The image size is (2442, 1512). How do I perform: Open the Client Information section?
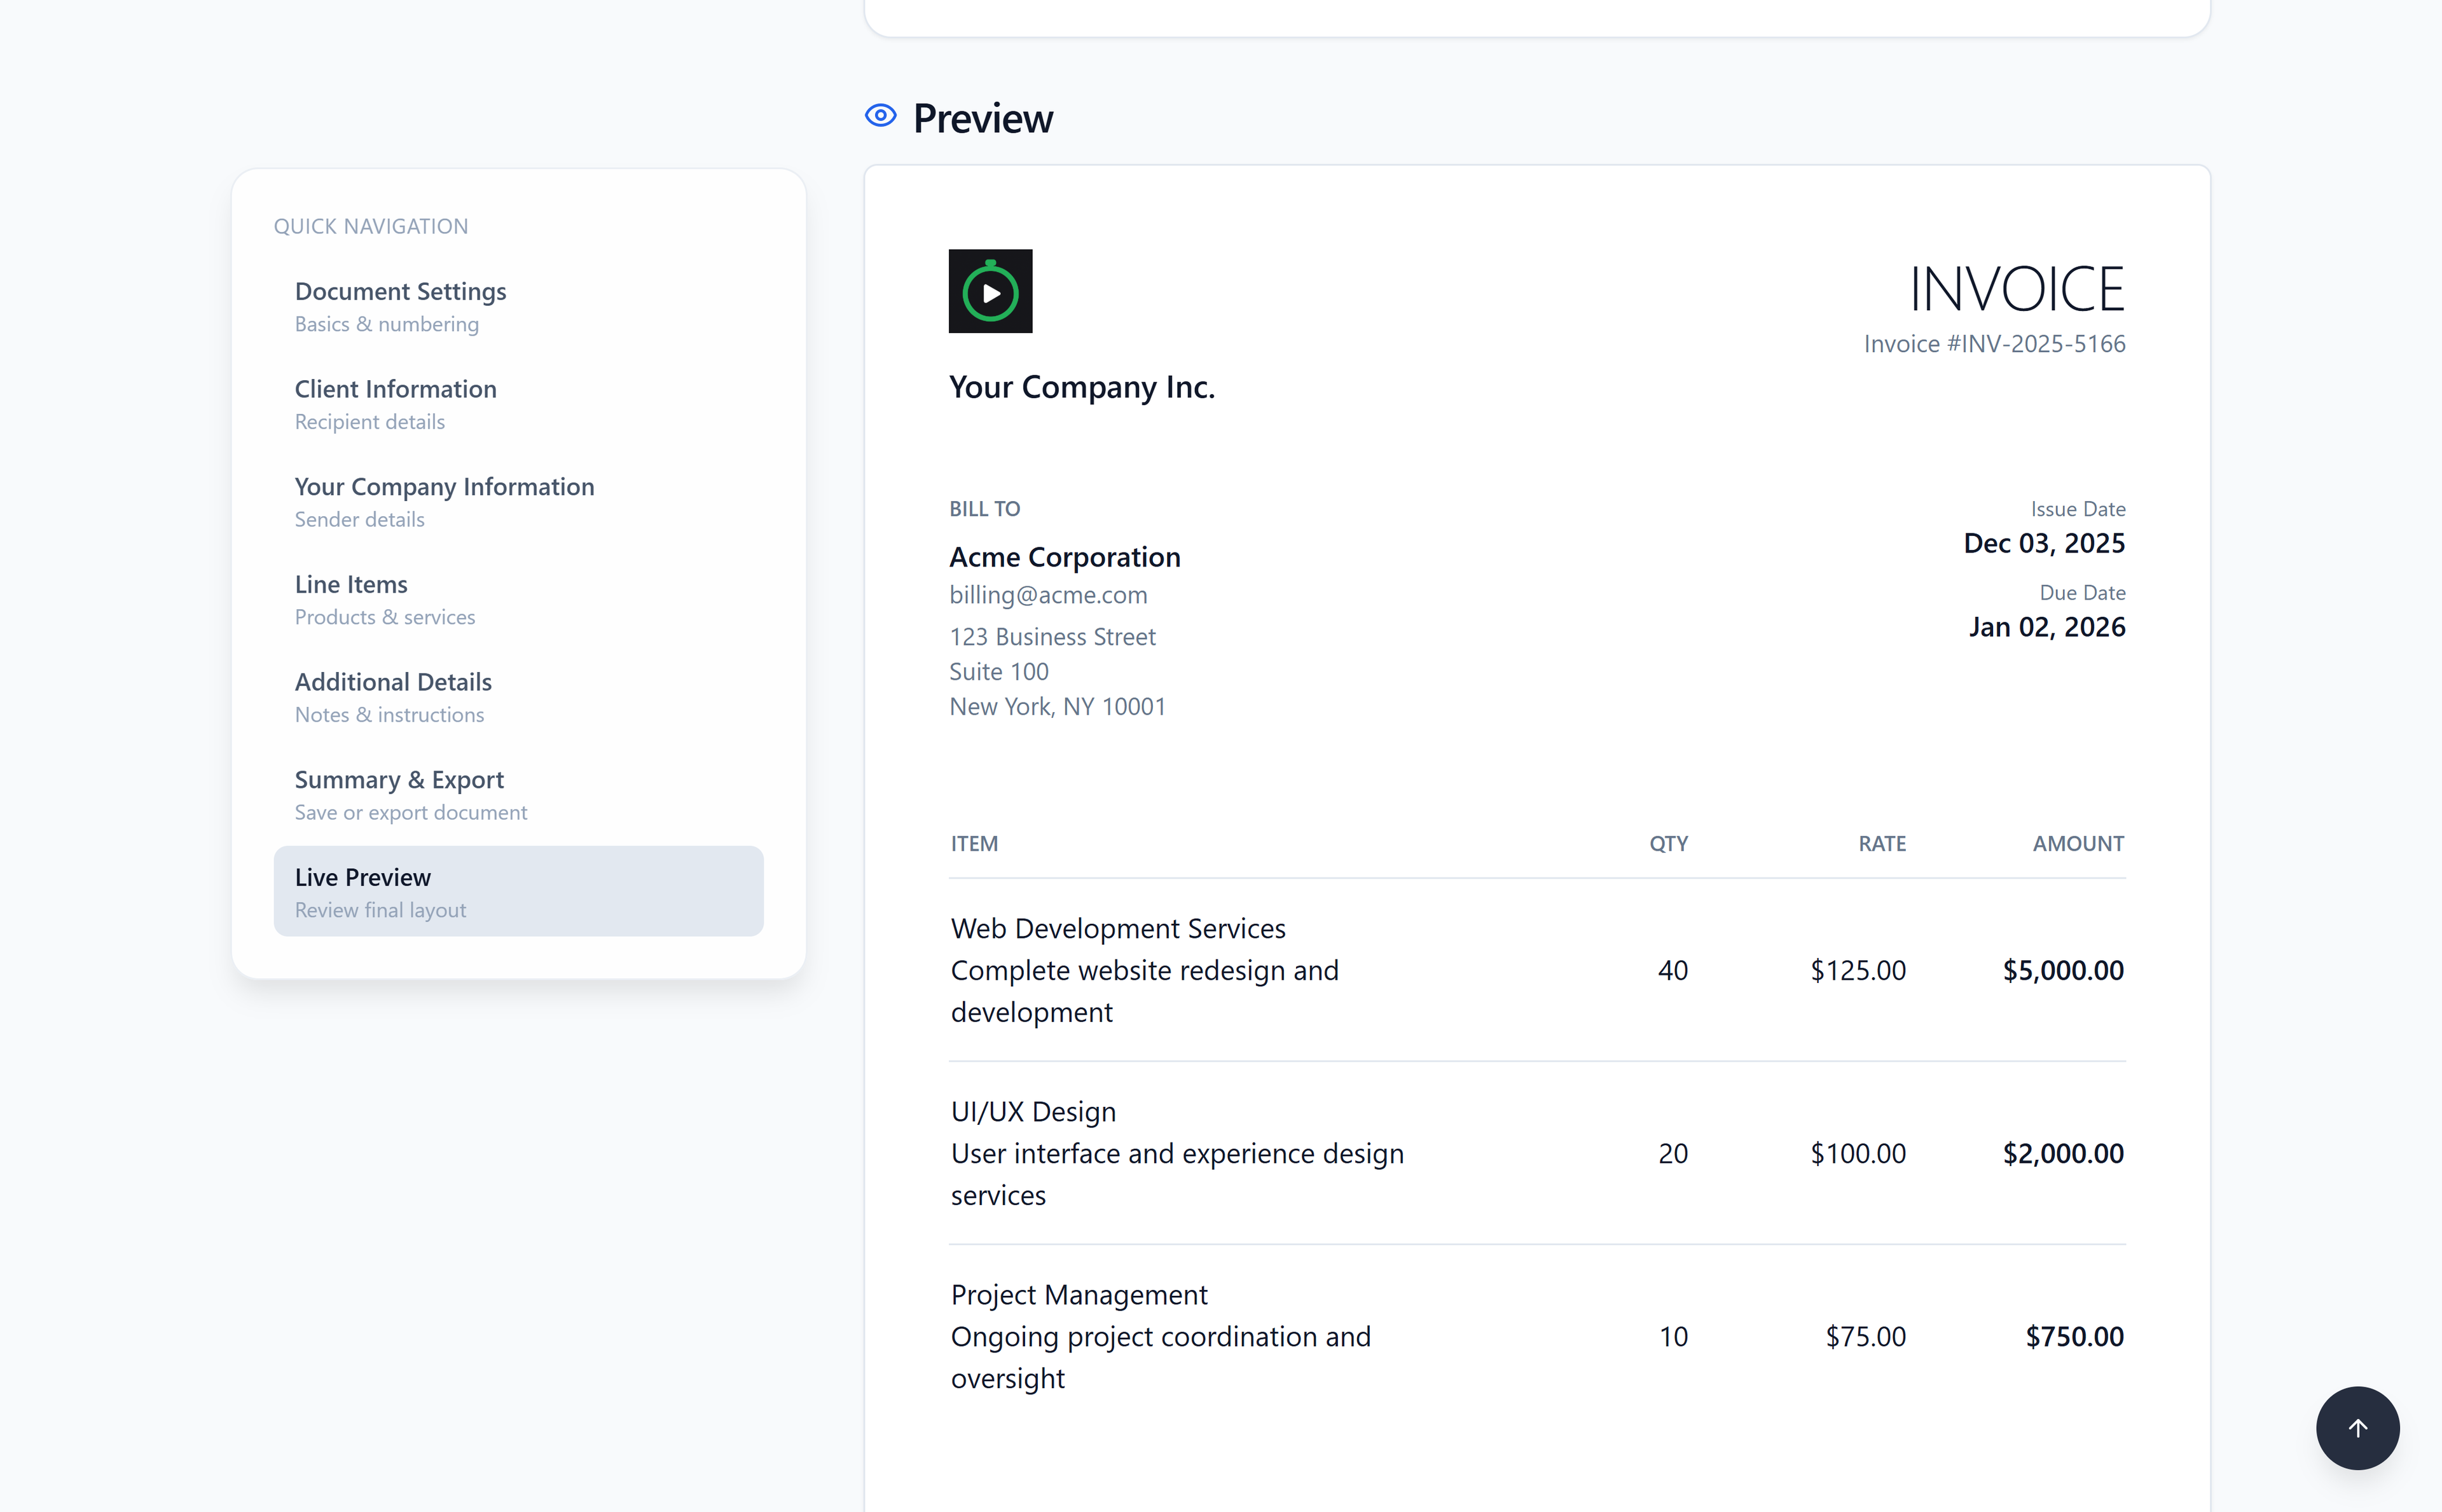[x=396, y=389]
